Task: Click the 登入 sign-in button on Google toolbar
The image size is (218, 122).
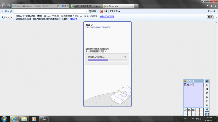Action: pos(210,11)
